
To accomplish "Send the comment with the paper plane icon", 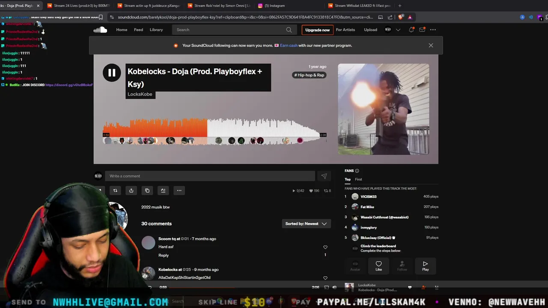I will [x=324, y=176].
